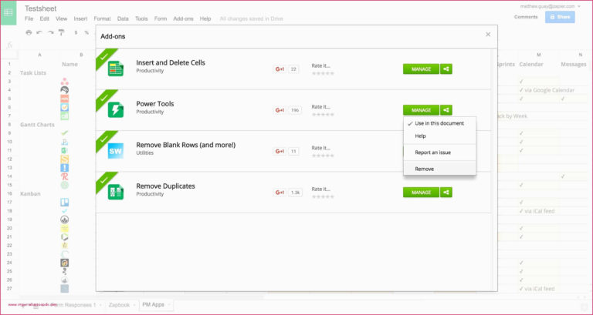The image size is (593, 315).
Task: Click the Power Tools add-on icon
Action: pyautogui.click(x=116, y=109)
